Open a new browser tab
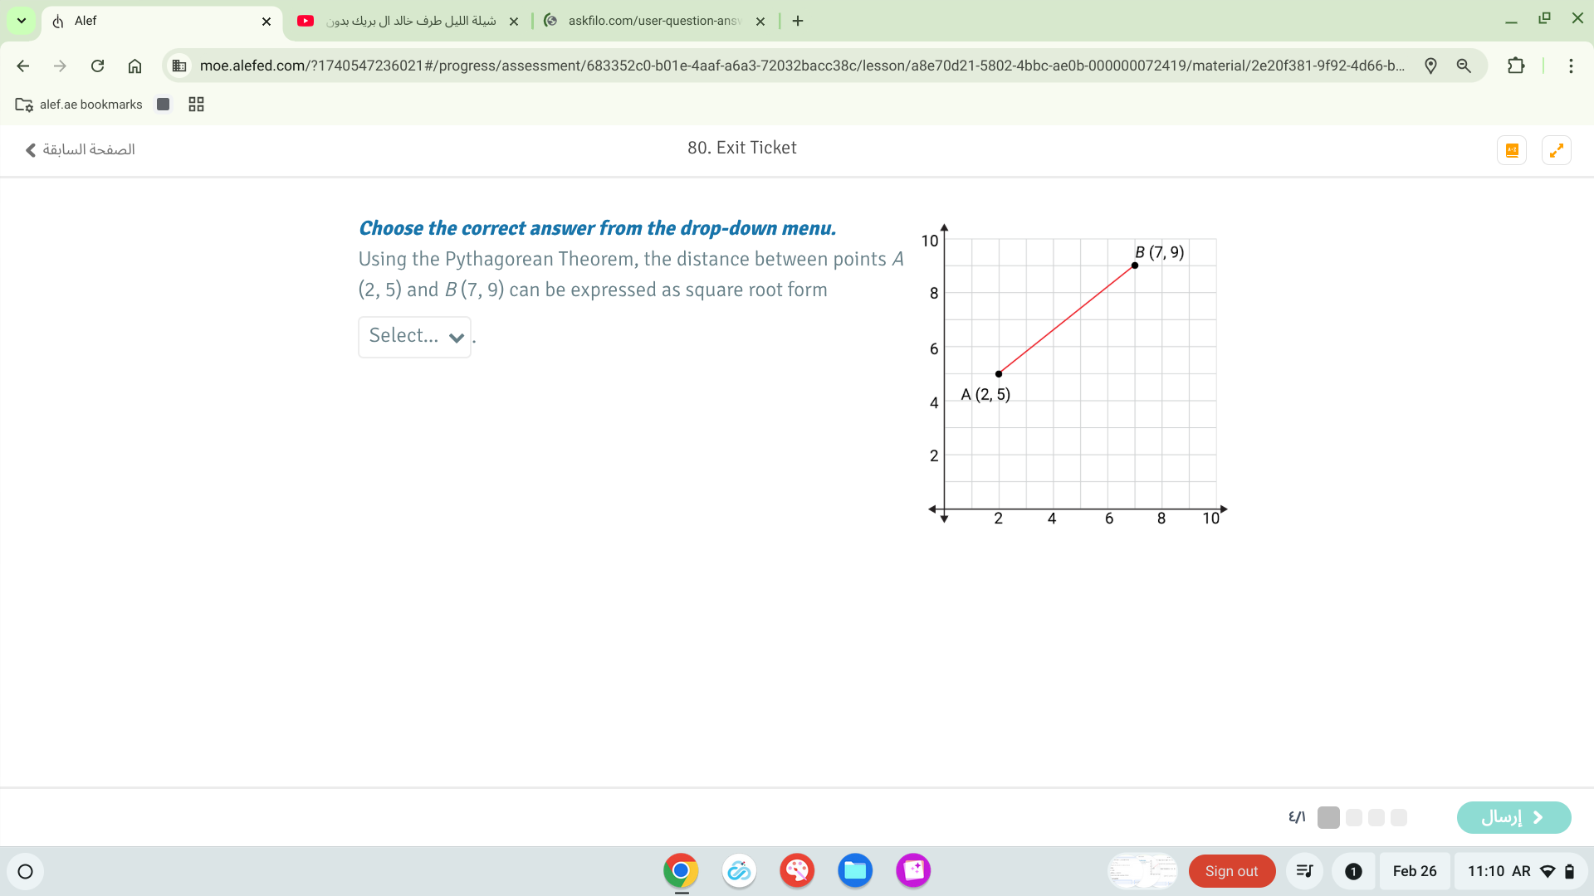The image size is (1594, 896). pyautogui.click(x=798, y=21)
